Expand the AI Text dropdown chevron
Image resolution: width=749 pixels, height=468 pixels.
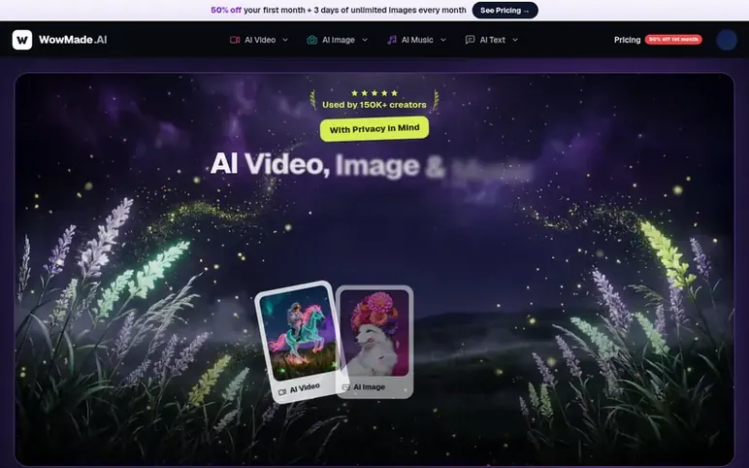[x=515, y=40]
